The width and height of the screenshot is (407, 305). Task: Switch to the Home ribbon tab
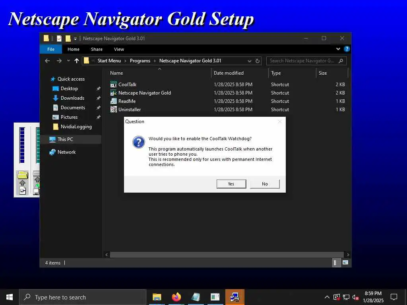click(74, 49)
